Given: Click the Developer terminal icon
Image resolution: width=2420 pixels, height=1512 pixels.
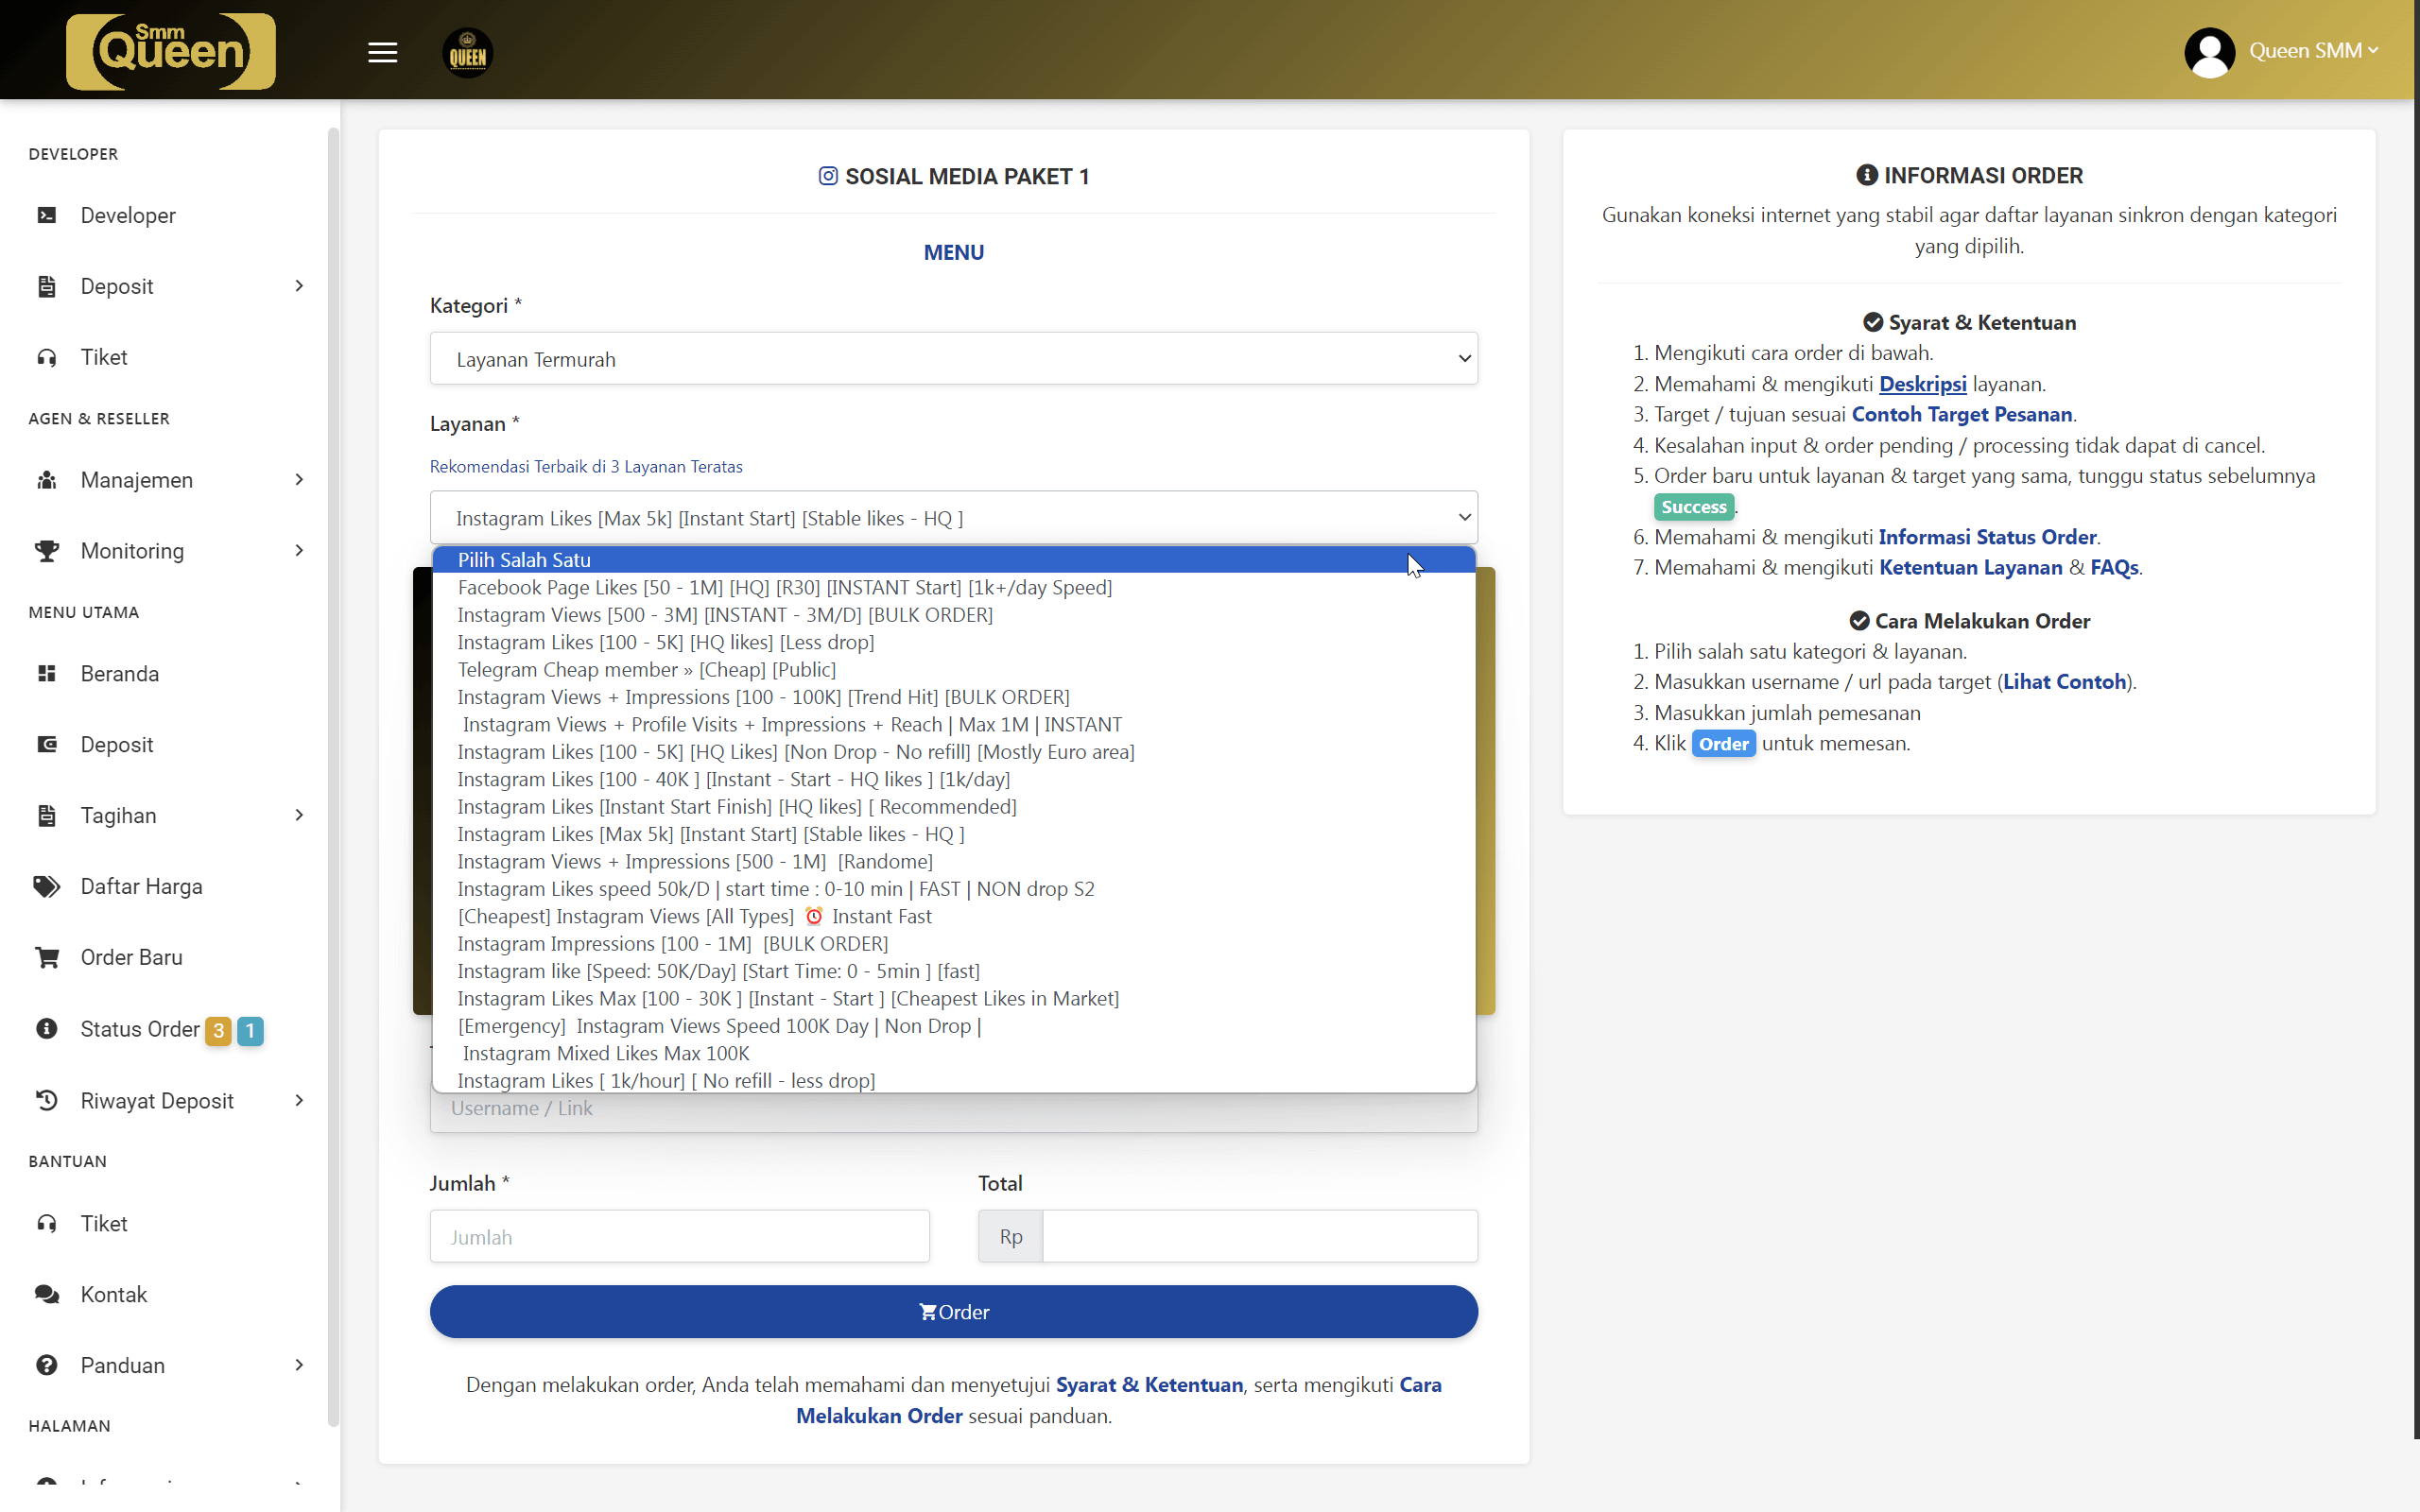Looking at the screenshot, I should pyautogui.click(x=46, y=215).
